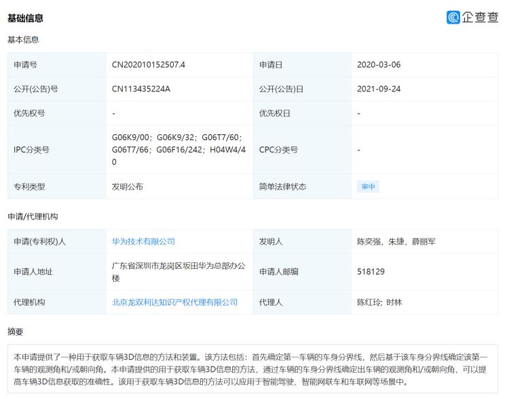The height and width of the screenshot is (399, 505).
Task: Open the 北京龙双利达知识产权代理有限公司 agency link
Action: (x=174, y=302)
